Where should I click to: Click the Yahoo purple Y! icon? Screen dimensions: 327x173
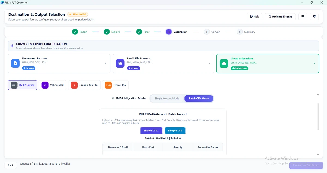(45, 85)
